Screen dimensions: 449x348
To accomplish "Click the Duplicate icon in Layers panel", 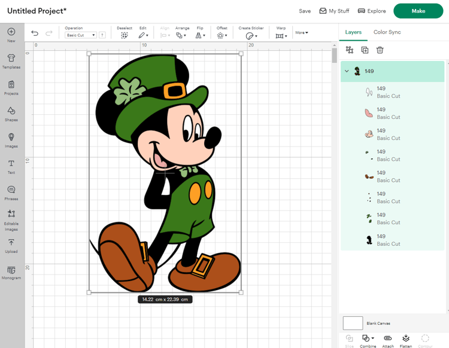I will 365,50.
